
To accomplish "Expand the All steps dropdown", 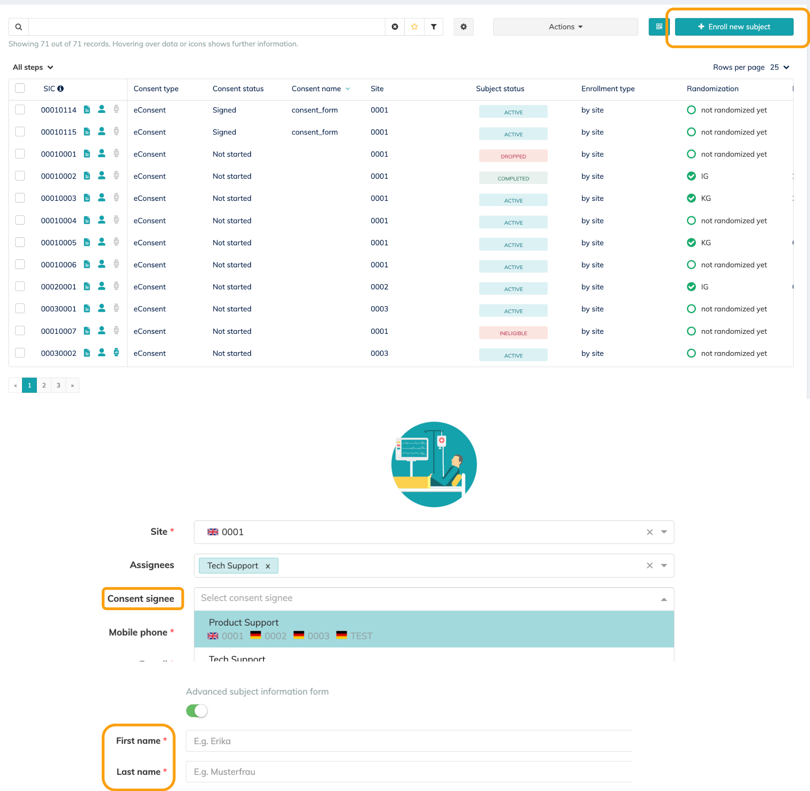I will [33, 67].
